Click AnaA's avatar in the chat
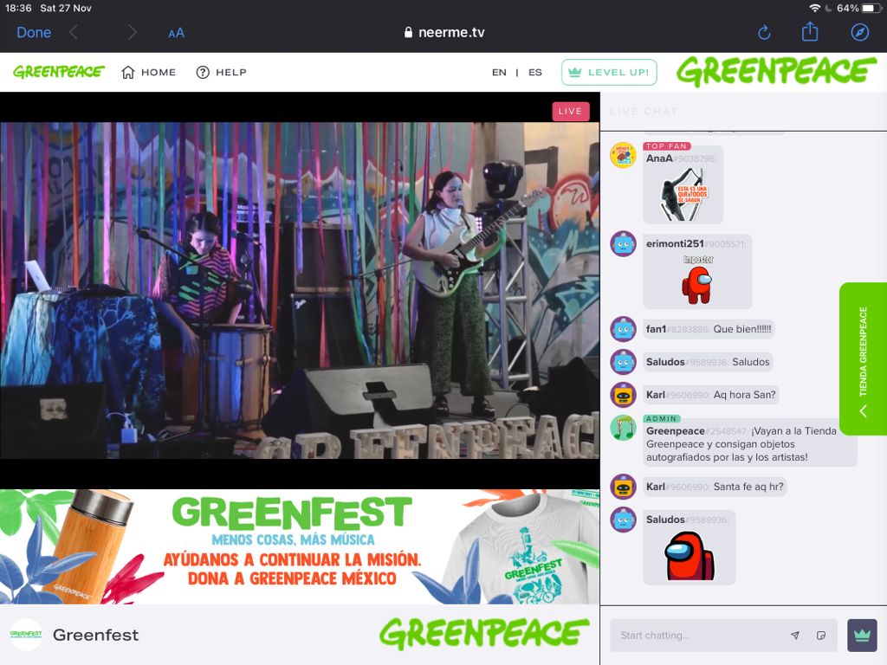 (x=623, y=158)
